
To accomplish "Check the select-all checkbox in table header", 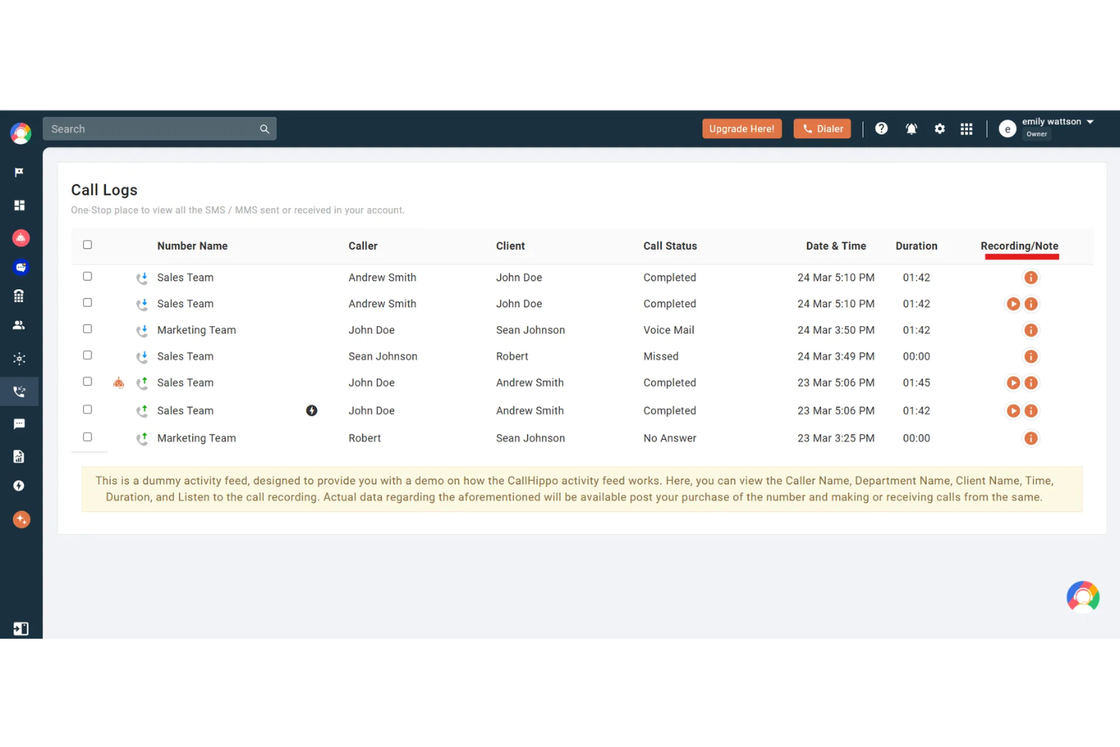I will pyautogui.click(x=87, y=244).
